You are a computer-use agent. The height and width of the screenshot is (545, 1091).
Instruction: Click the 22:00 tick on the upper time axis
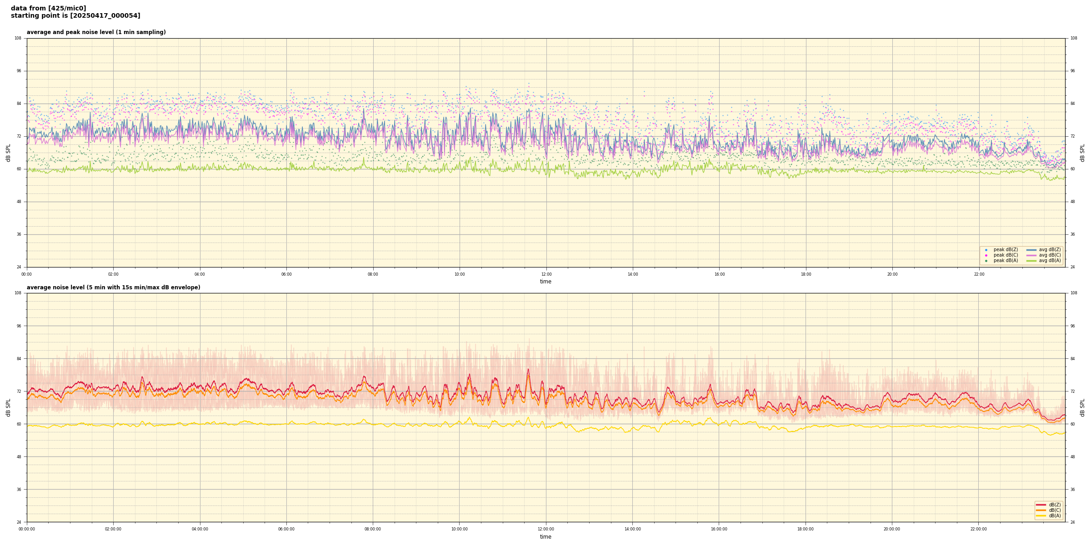[x=979, y=274]
